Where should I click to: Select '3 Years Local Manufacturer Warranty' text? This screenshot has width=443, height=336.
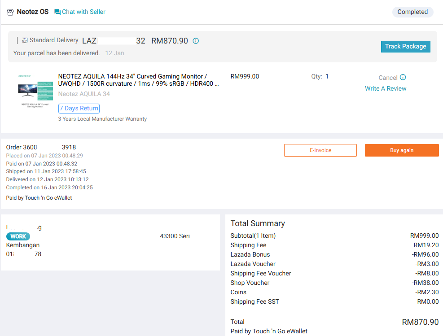coord(102,119)
